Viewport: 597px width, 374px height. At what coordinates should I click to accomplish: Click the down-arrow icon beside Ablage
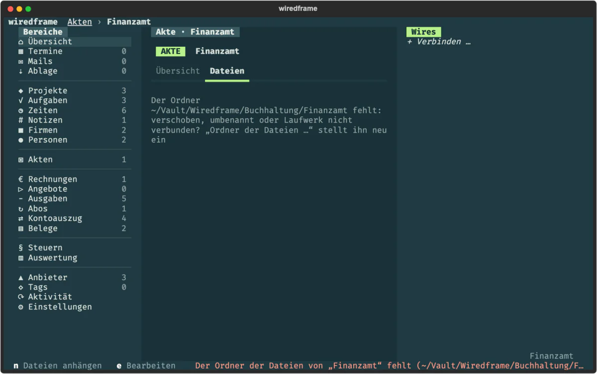point(21,71)
